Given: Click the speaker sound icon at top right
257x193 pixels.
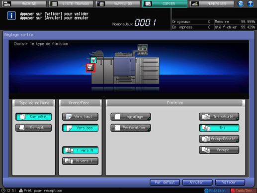Looking at the screenshot, I should coord(241,3).
